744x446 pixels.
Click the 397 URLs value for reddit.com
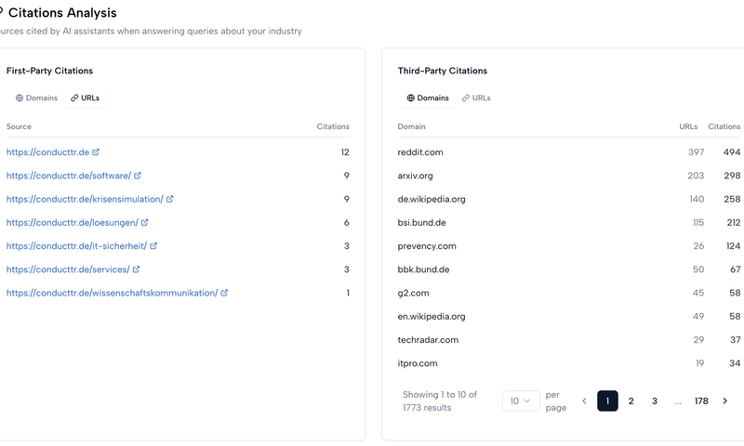tap(696, 152)
